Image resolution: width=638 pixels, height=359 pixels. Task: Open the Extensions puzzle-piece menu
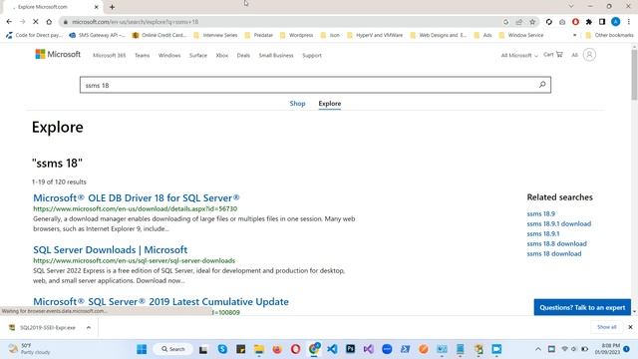[x=589, y=22]
